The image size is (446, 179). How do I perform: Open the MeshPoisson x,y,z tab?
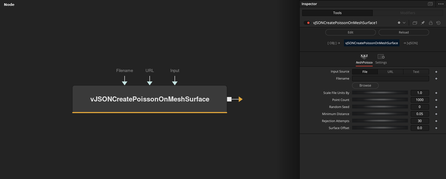coord(364,59)
